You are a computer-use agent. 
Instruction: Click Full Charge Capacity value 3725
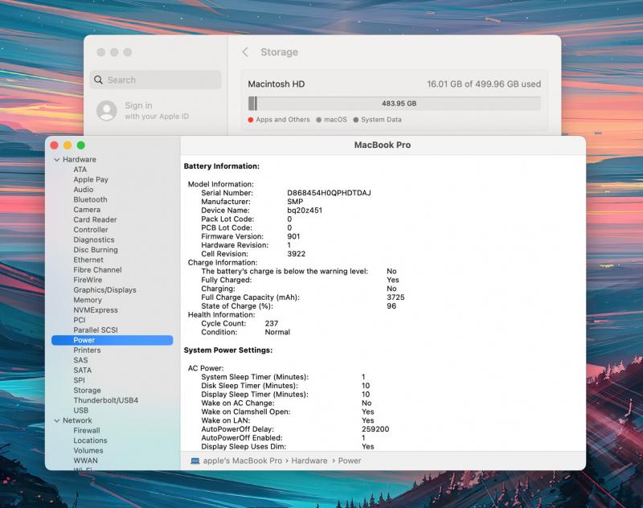click(x=395, y=297)
